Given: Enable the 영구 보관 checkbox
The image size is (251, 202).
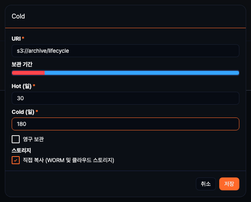Looking at the screenshot, I should coord(16,139).
